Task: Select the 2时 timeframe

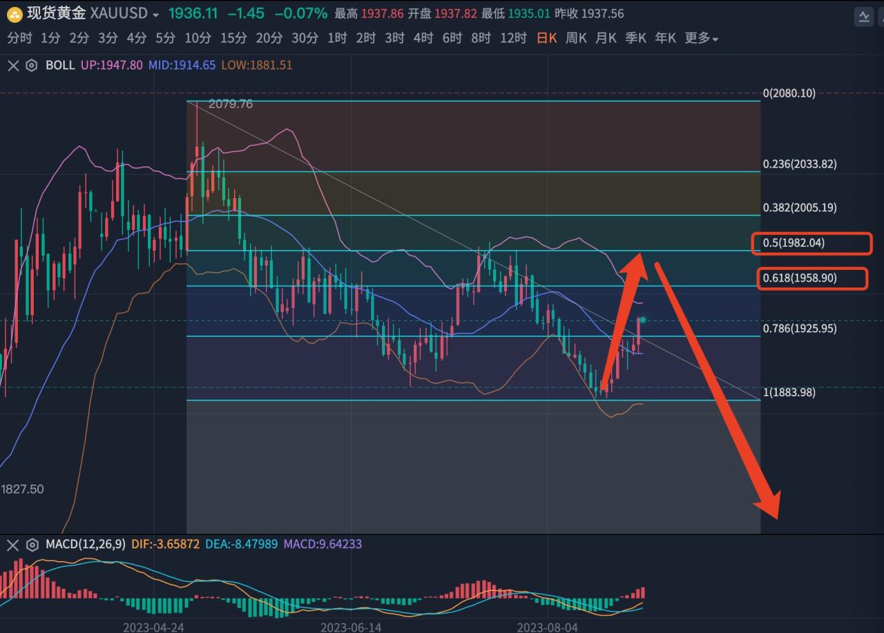Action: [366, 39]
